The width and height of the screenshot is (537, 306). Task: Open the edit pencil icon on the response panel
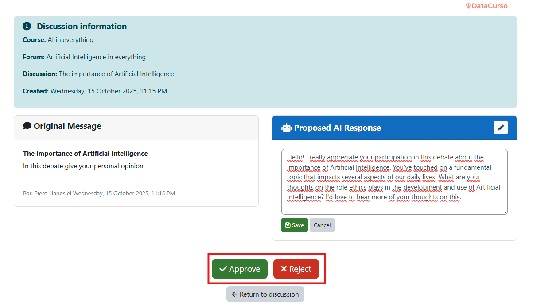coord(501,128)
